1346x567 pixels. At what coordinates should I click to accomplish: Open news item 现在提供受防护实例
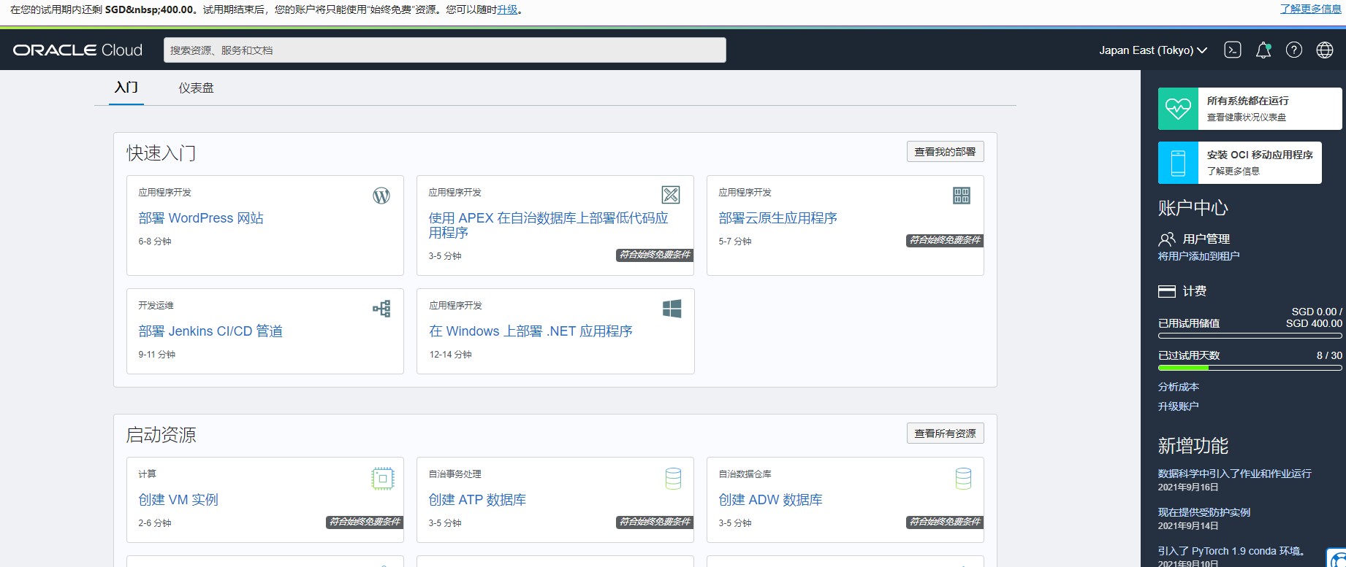tap(1204, 512)
